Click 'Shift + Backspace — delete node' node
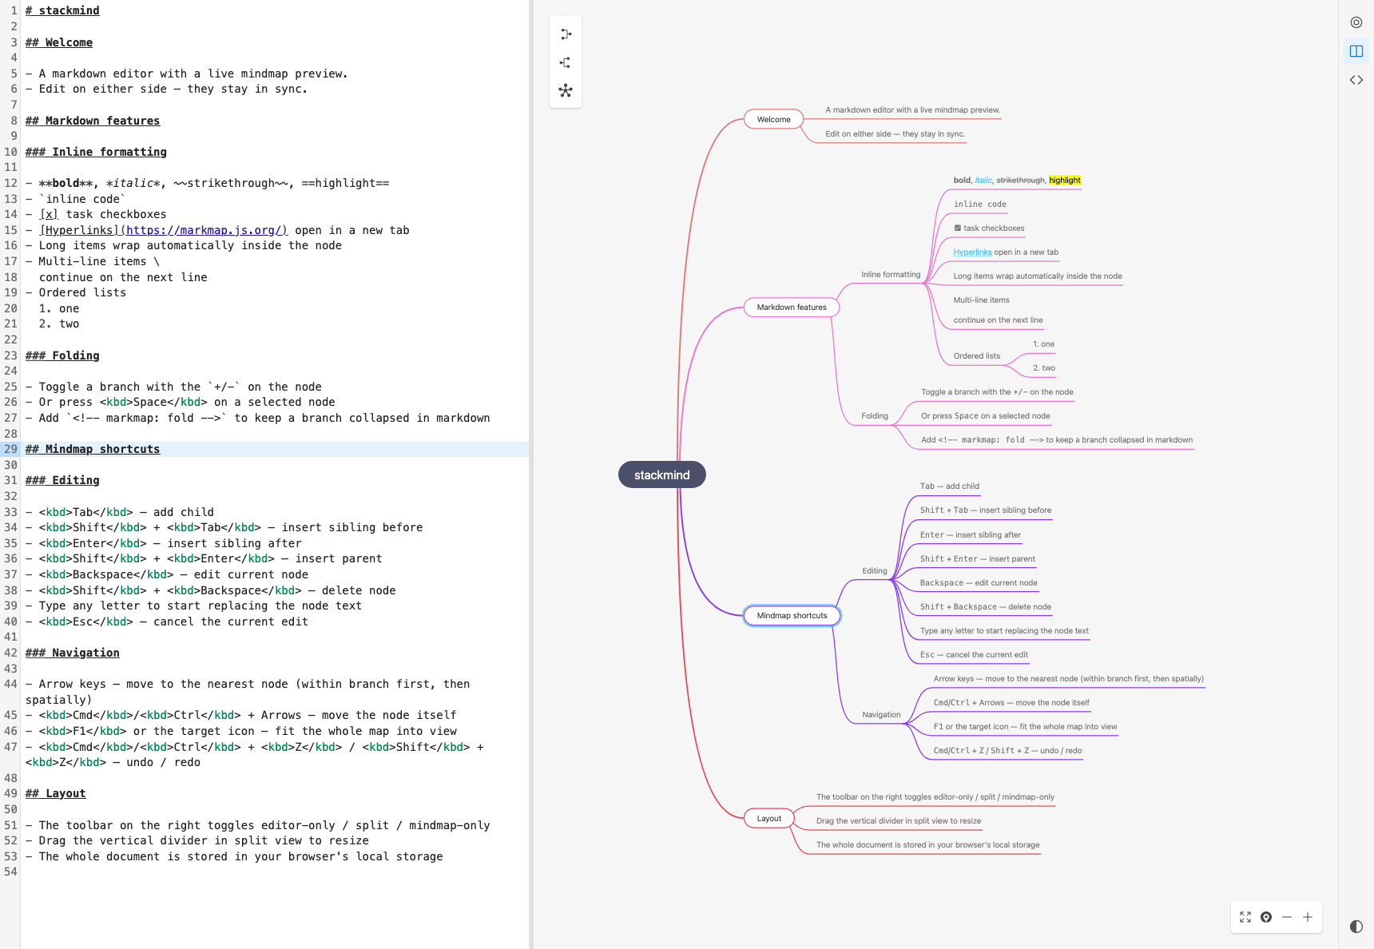1374x949 pixels. pyautogui.click(x=985, y=607)
